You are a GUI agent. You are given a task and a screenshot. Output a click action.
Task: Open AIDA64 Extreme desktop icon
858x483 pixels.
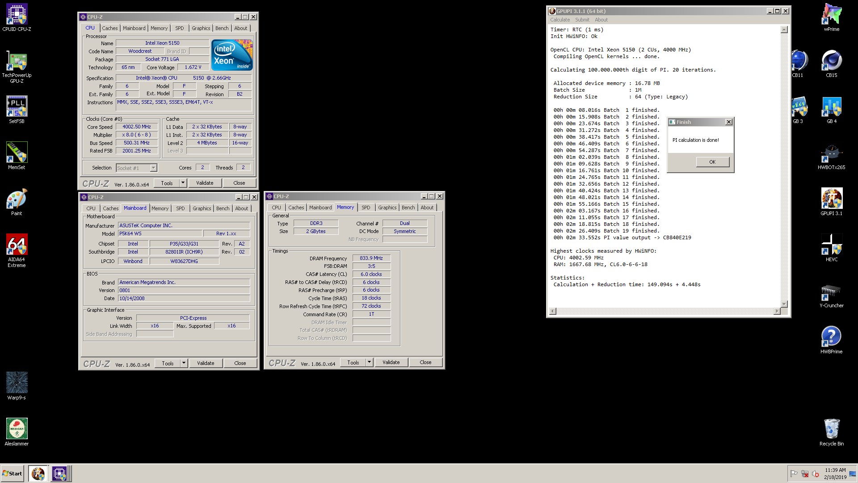pyautogui.click(x=17, y=250)
